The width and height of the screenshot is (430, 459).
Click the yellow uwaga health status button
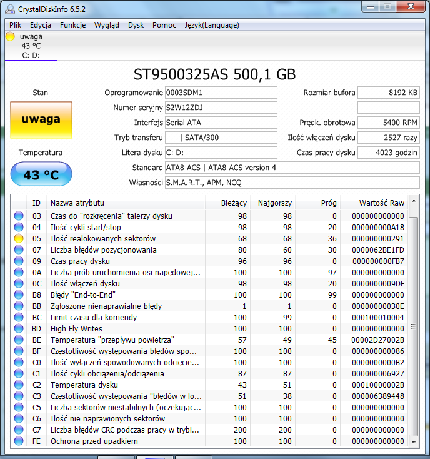(41, 120)
